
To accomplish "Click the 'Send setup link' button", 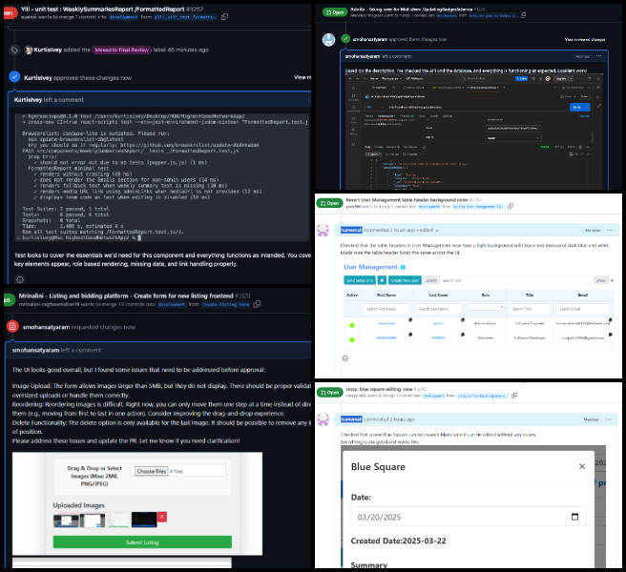I will click(x=360, y=280).
